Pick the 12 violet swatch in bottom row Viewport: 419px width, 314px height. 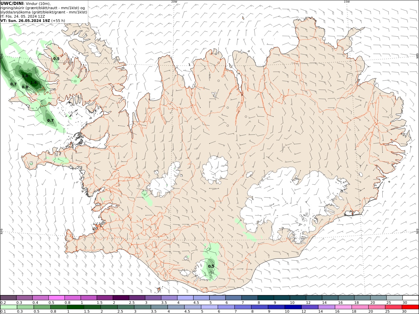coord(310,307)
